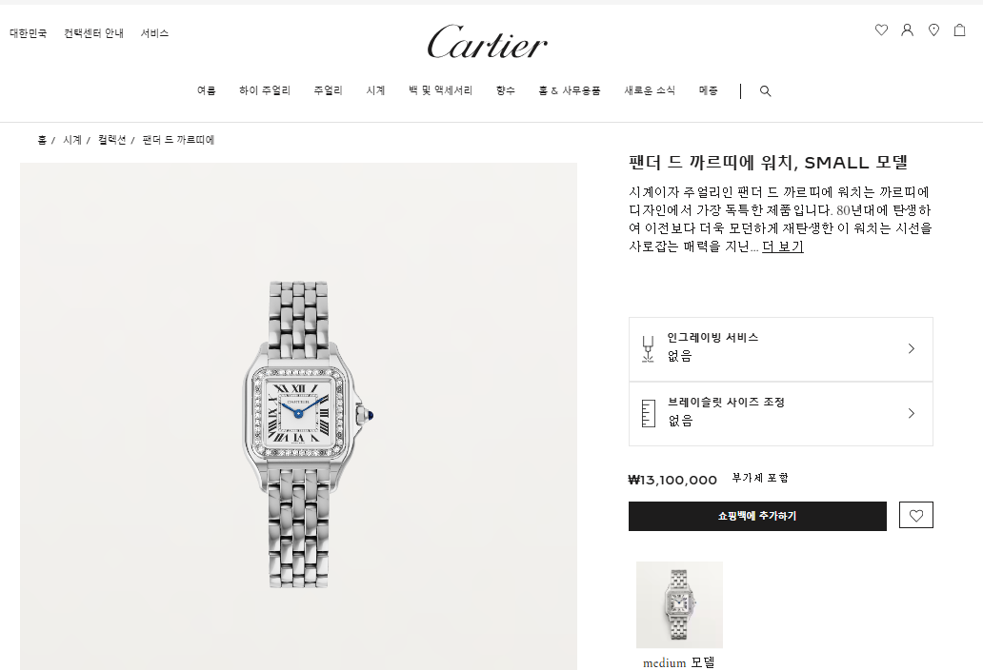Viewport: 983px width, 670px height.
Task: Expand description with 더 보기 link
Action: pos(782,246)
